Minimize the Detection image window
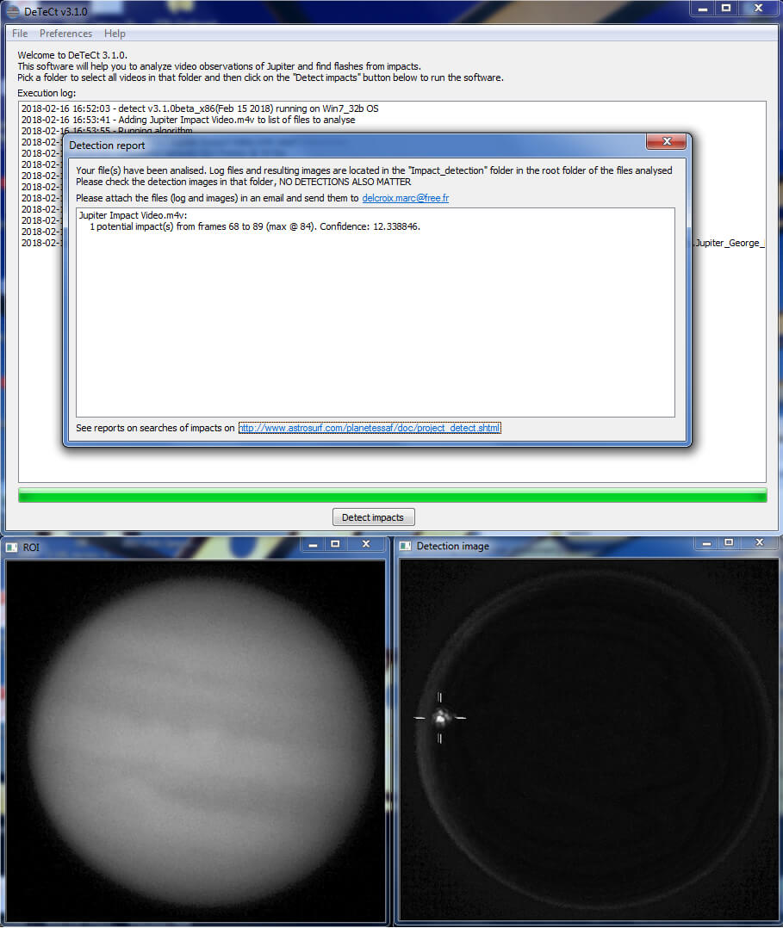This screenshot has width=783, height=928. tap(706, 543)
